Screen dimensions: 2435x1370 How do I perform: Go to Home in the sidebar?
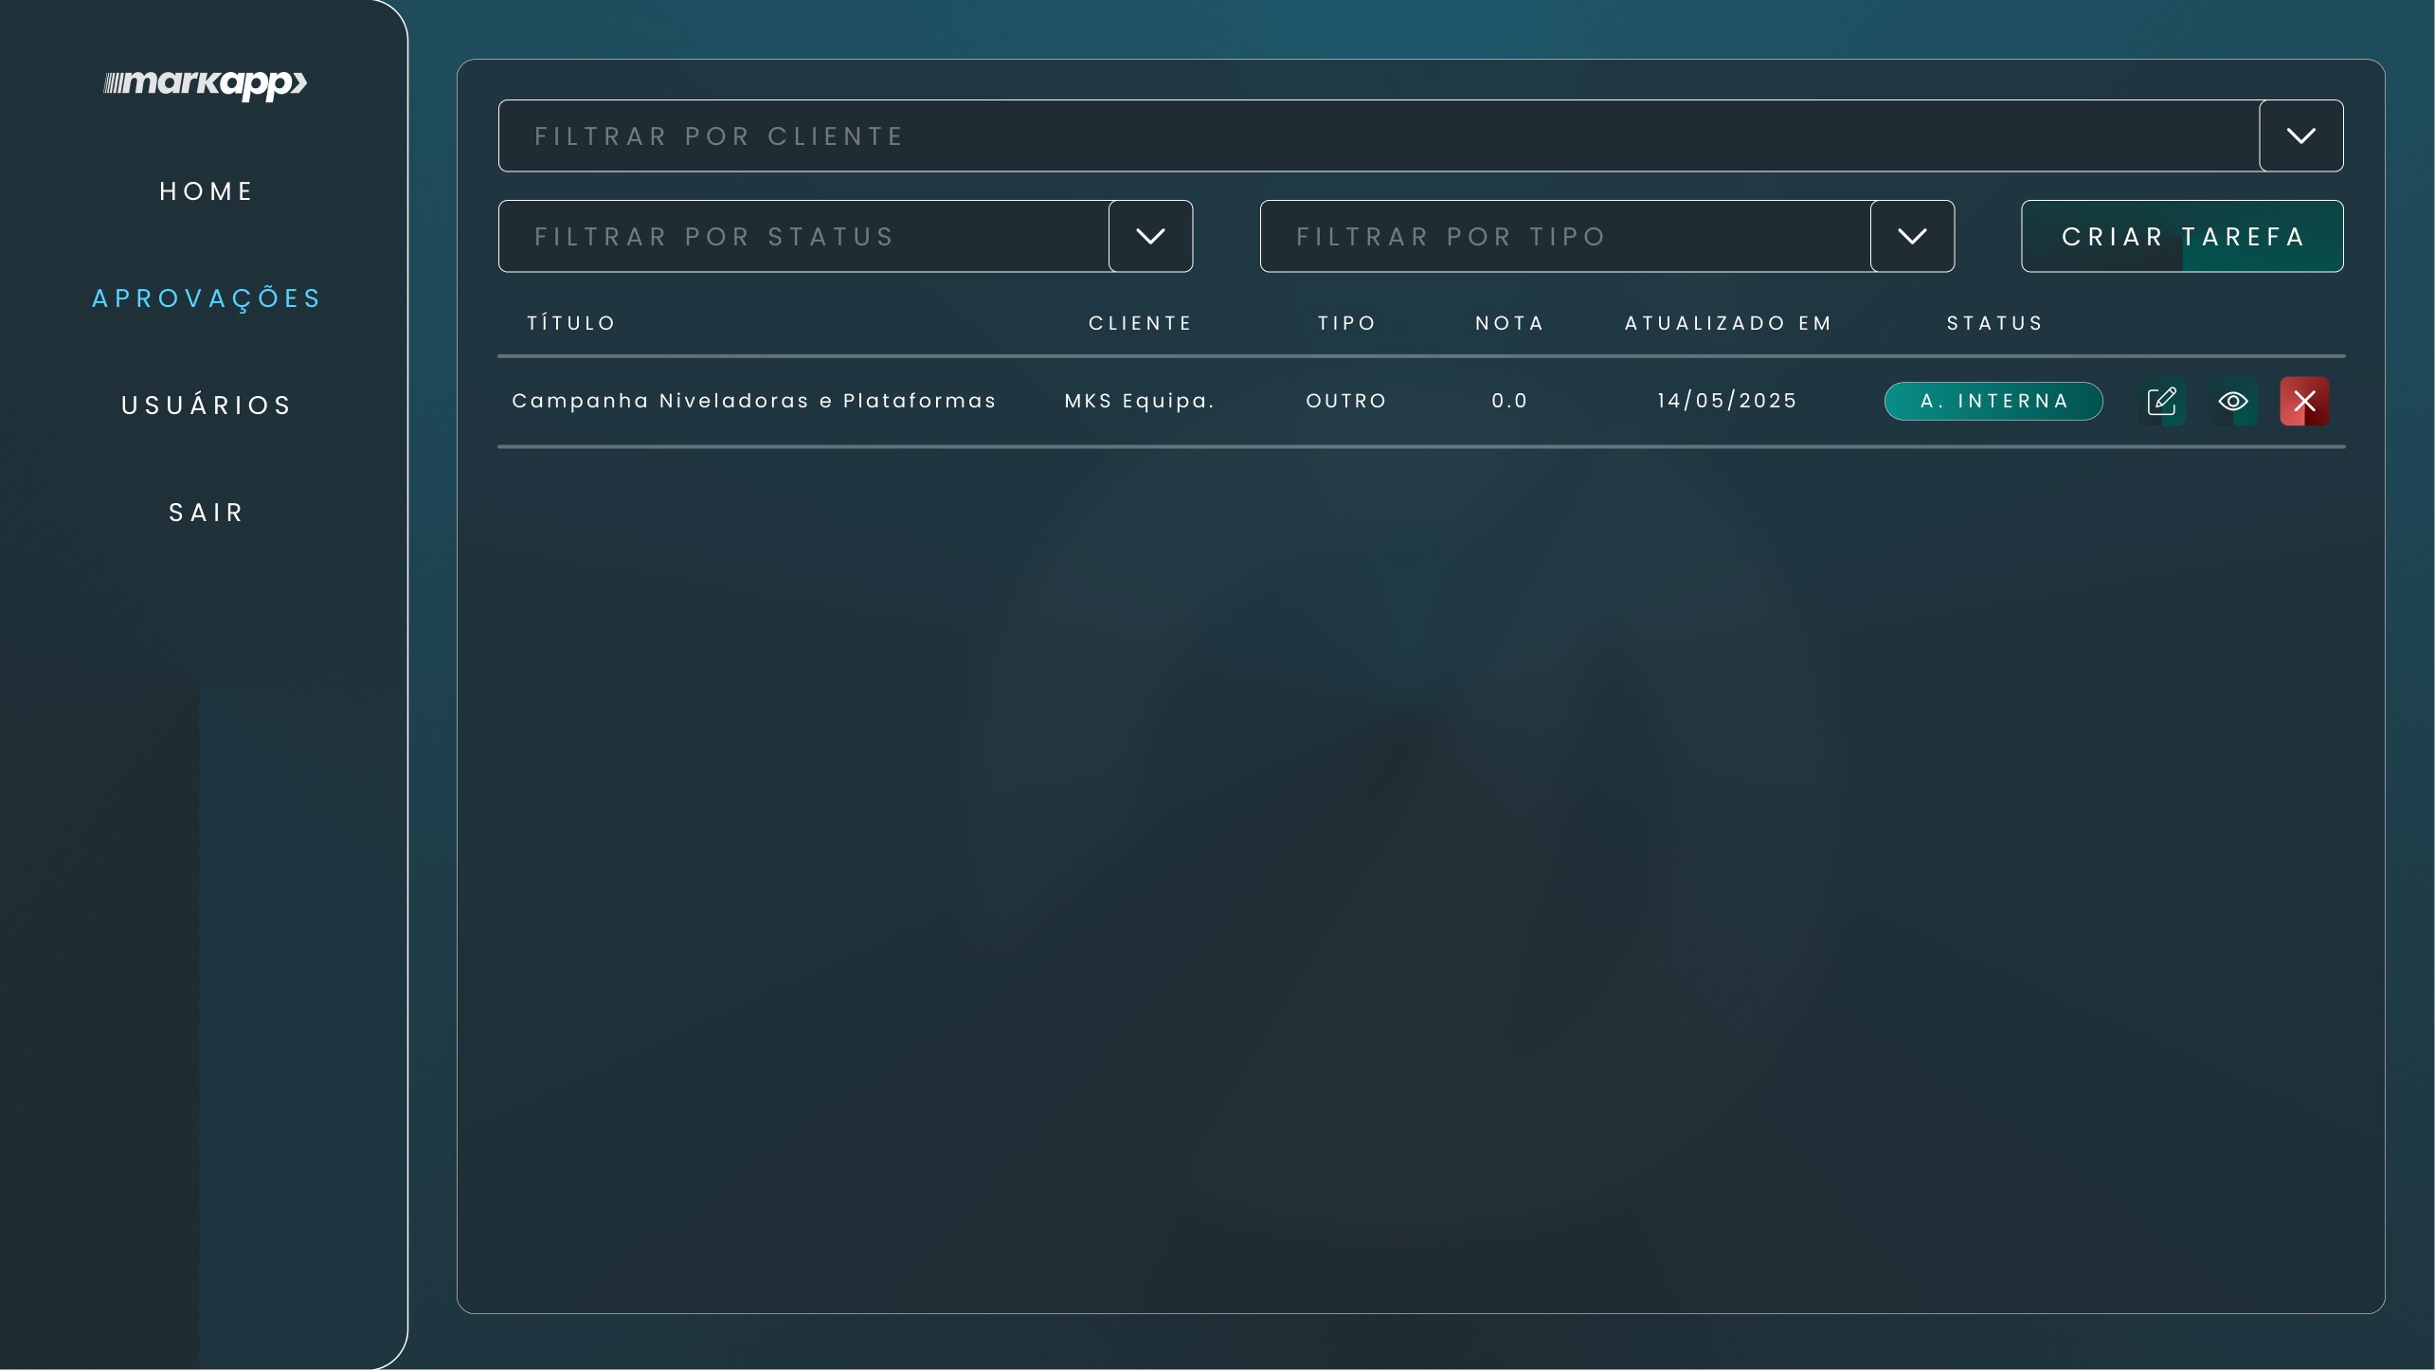click(x=206, y=191)
